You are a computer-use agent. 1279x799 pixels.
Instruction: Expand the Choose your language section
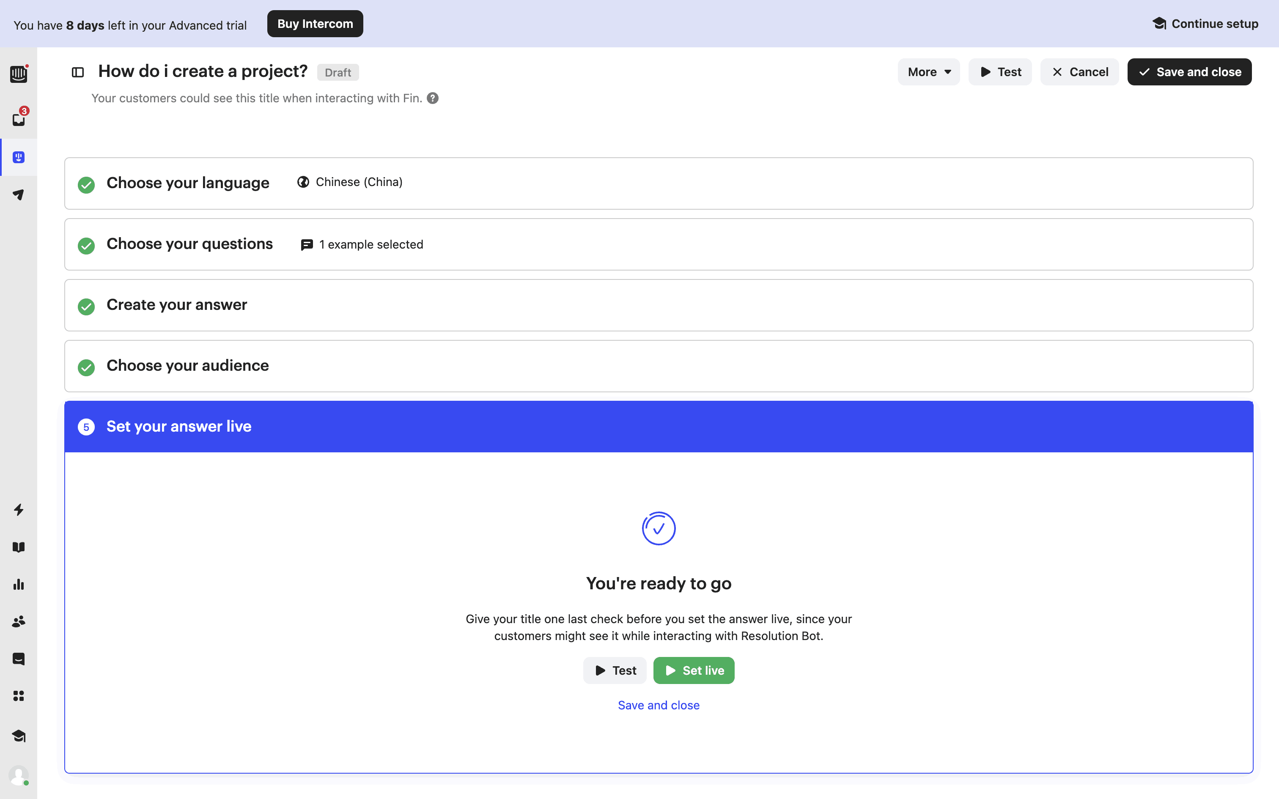[659, 183]
